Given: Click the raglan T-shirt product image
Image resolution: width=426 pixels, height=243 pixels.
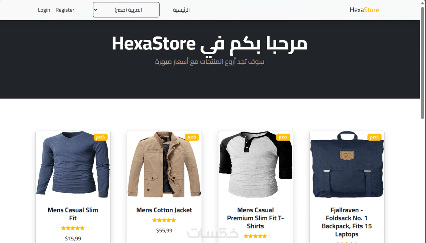Looking at the screenshot, I should coord(255,164).
